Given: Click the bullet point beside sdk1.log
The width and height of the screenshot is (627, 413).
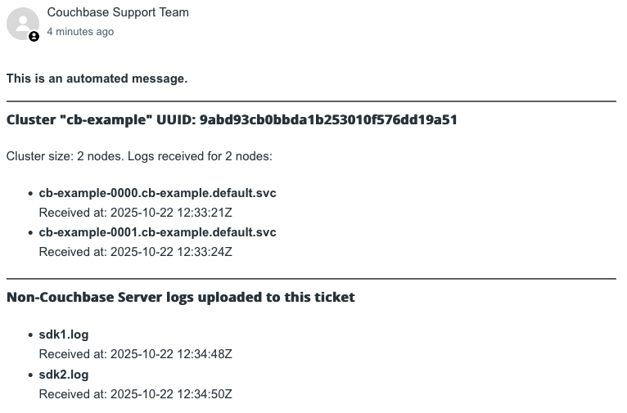Looking at the screenshot, I should pos(30,335).
